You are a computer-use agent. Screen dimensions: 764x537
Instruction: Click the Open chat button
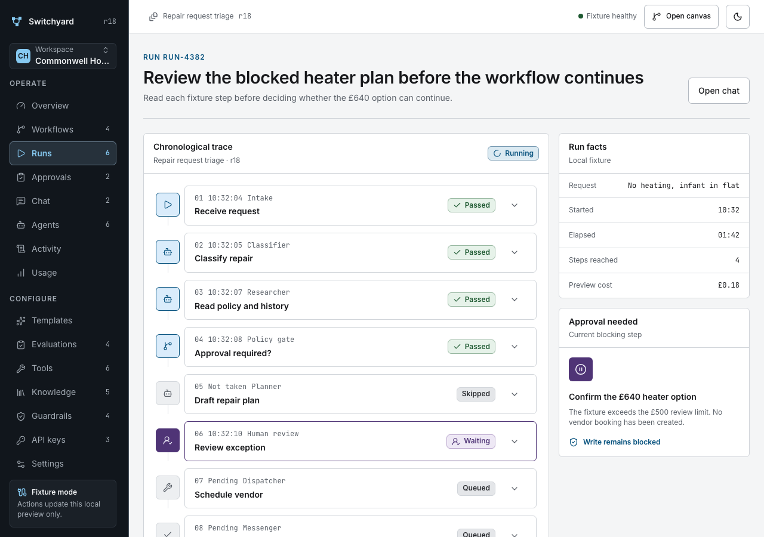(x=719, y=91)
